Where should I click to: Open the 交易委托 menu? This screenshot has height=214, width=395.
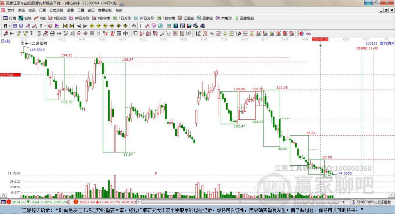click(105, 10)
